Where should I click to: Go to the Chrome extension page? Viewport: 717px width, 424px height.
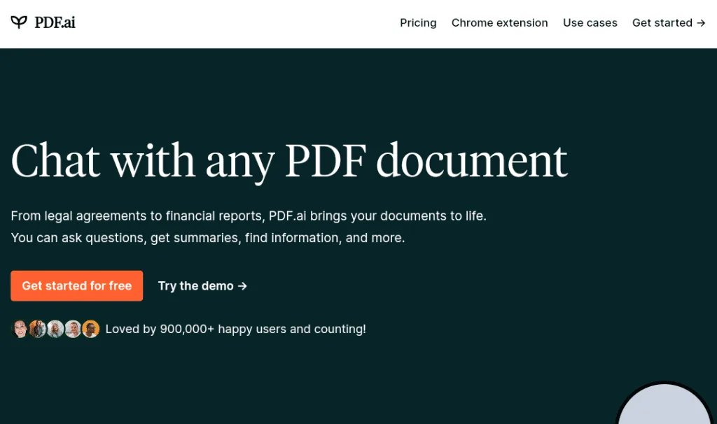click(x=499, y=23)
